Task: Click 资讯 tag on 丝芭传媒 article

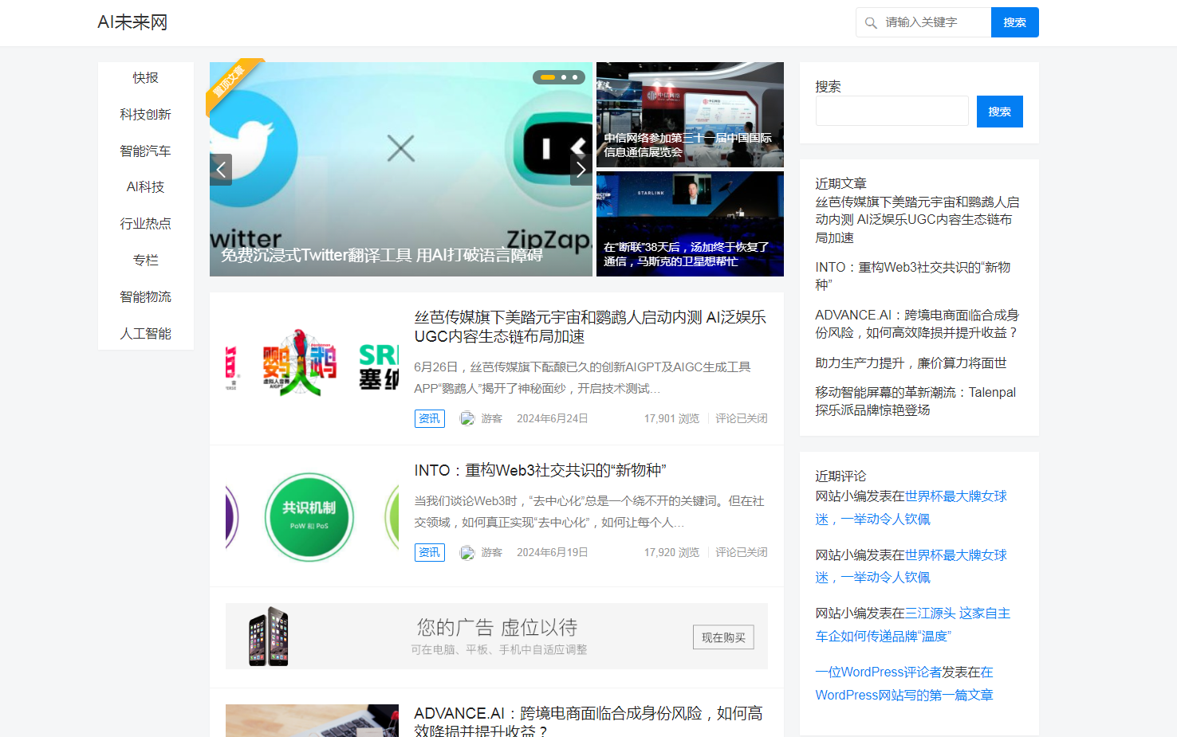Action: (430, 419)
